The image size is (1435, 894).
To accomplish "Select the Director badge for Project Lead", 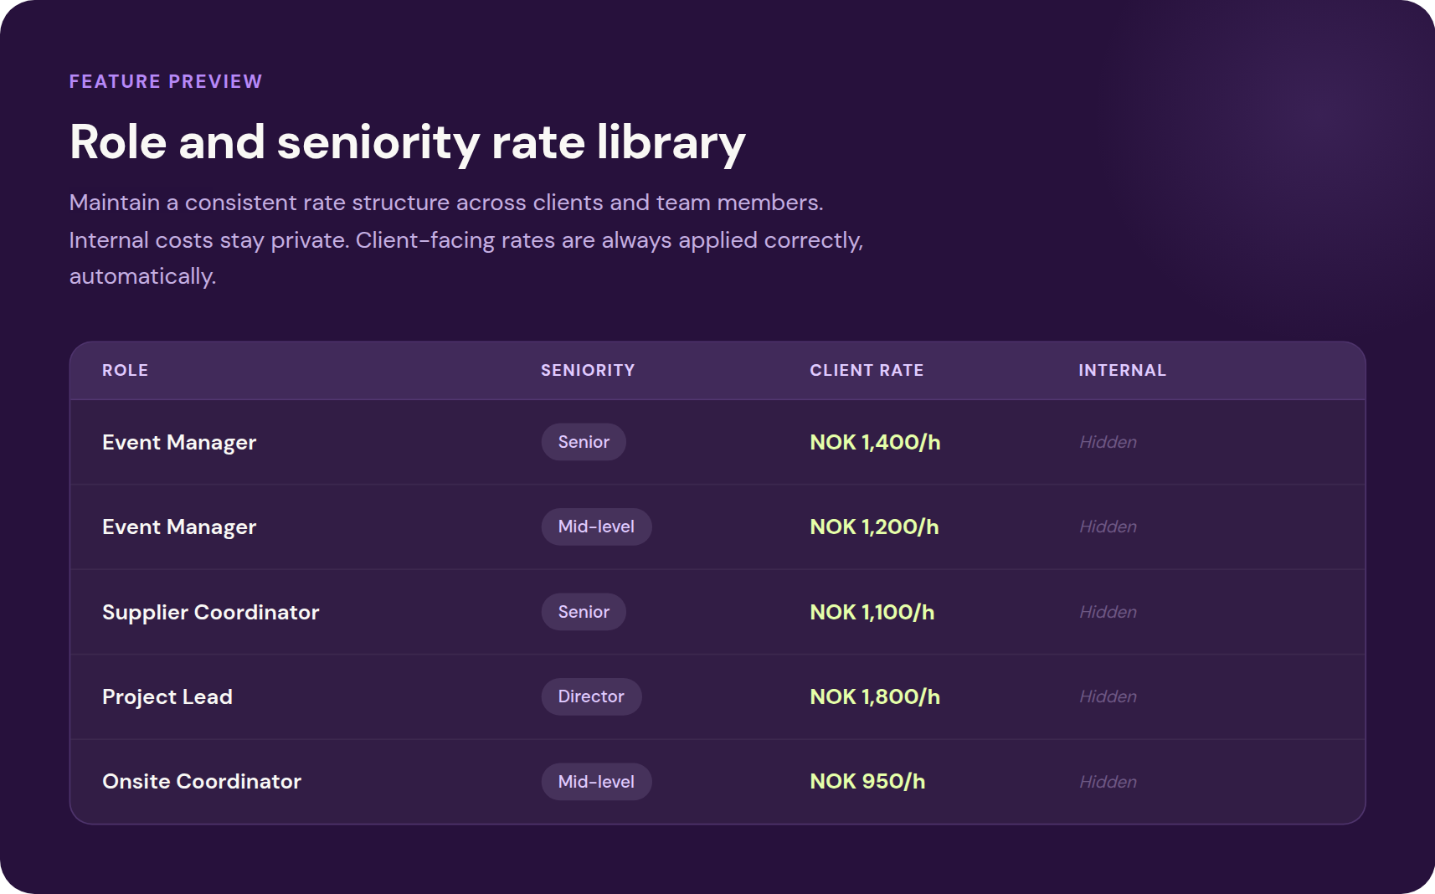I will click(x=591, y=696).
